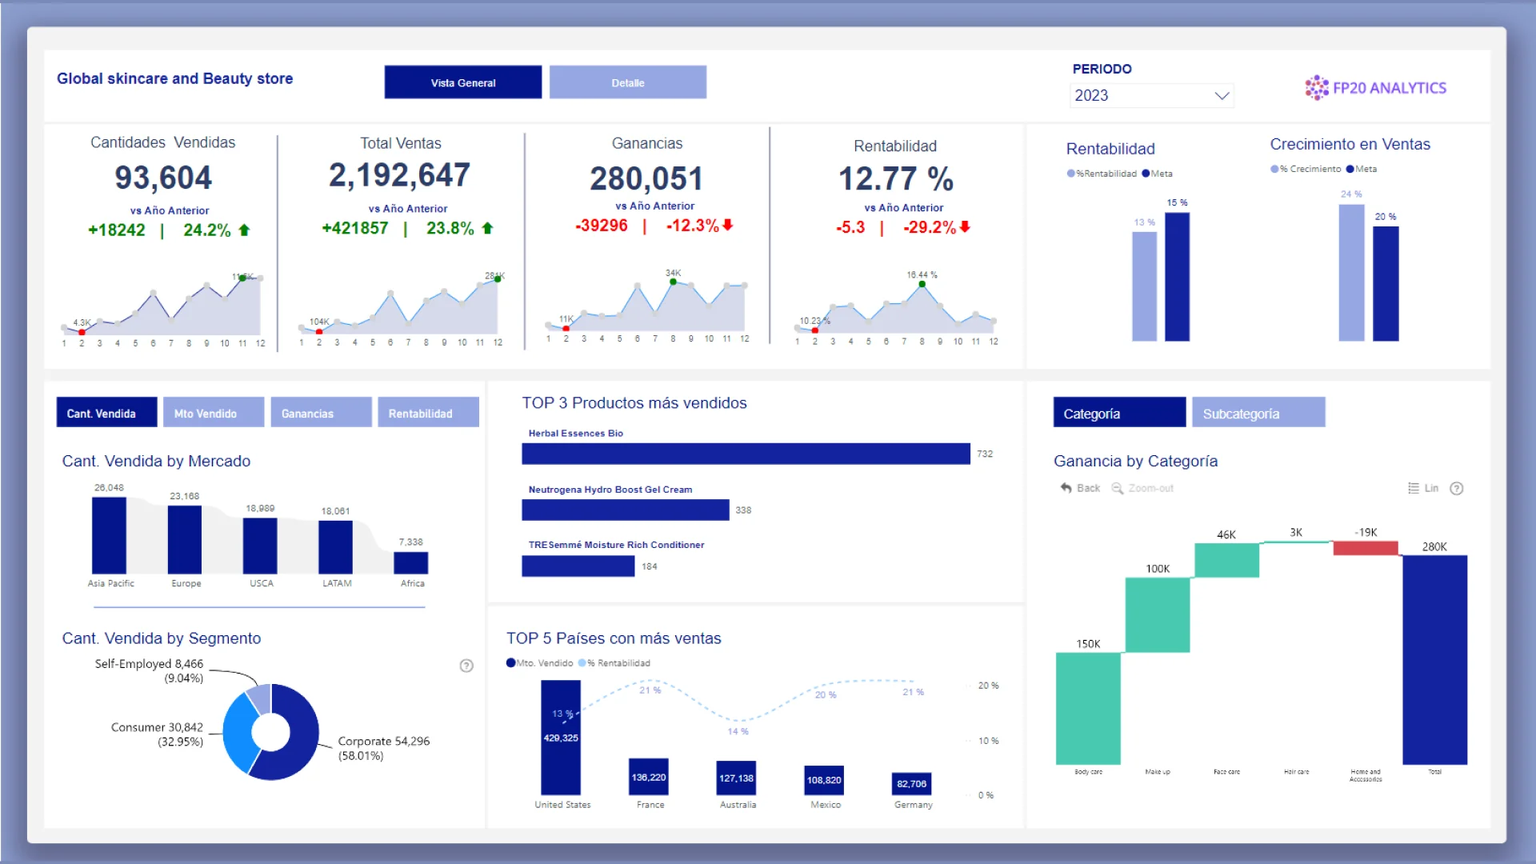Click the Germany sales bar
Image resolution: width=1536 pixels, height=864 pixels.
[x=911, y=783]
